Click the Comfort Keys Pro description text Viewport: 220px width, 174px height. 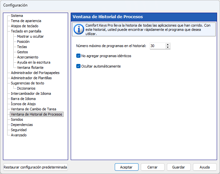point(148,30)
